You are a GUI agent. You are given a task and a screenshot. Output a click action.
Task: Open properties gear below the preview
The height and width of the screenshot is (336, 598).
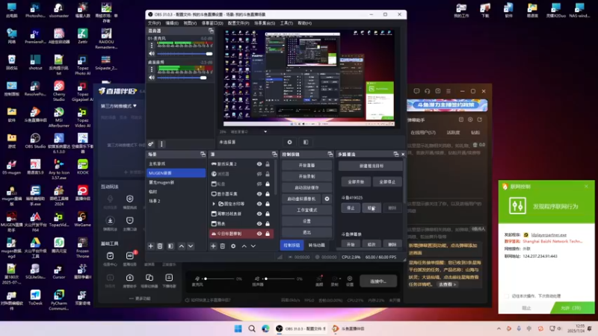pos(289,142)
